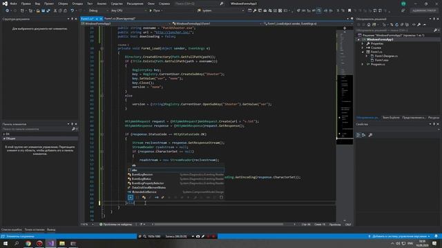Click the bookmark icon in toolbar

349,11
